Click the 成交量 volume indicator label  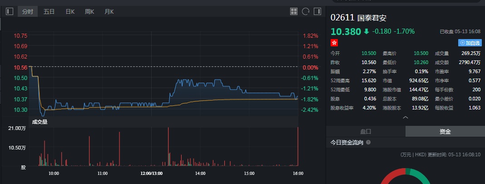[40, 121]
